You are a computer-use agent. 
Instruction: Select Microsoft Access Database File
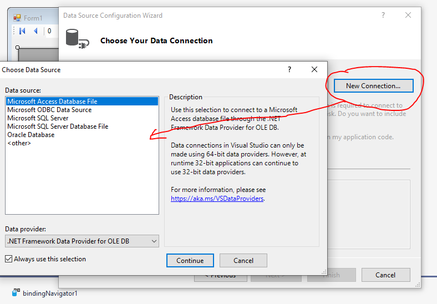pyautogui.click(x=82, y=101)
